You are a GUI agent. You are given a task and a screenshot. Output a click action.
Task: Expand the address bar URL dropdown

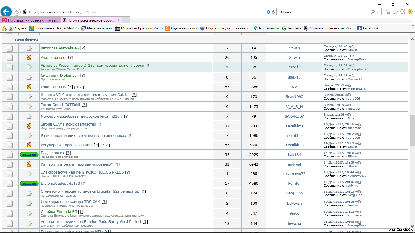[263, 12]
